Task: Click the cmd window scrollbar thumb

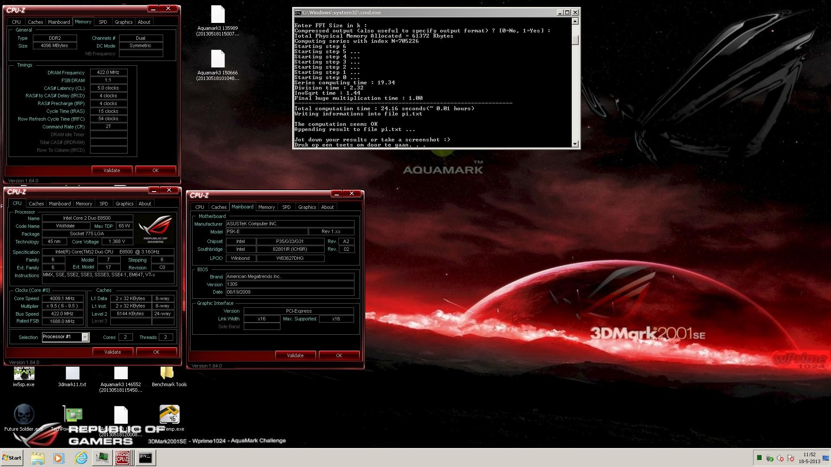Action: tap(575, 40)
